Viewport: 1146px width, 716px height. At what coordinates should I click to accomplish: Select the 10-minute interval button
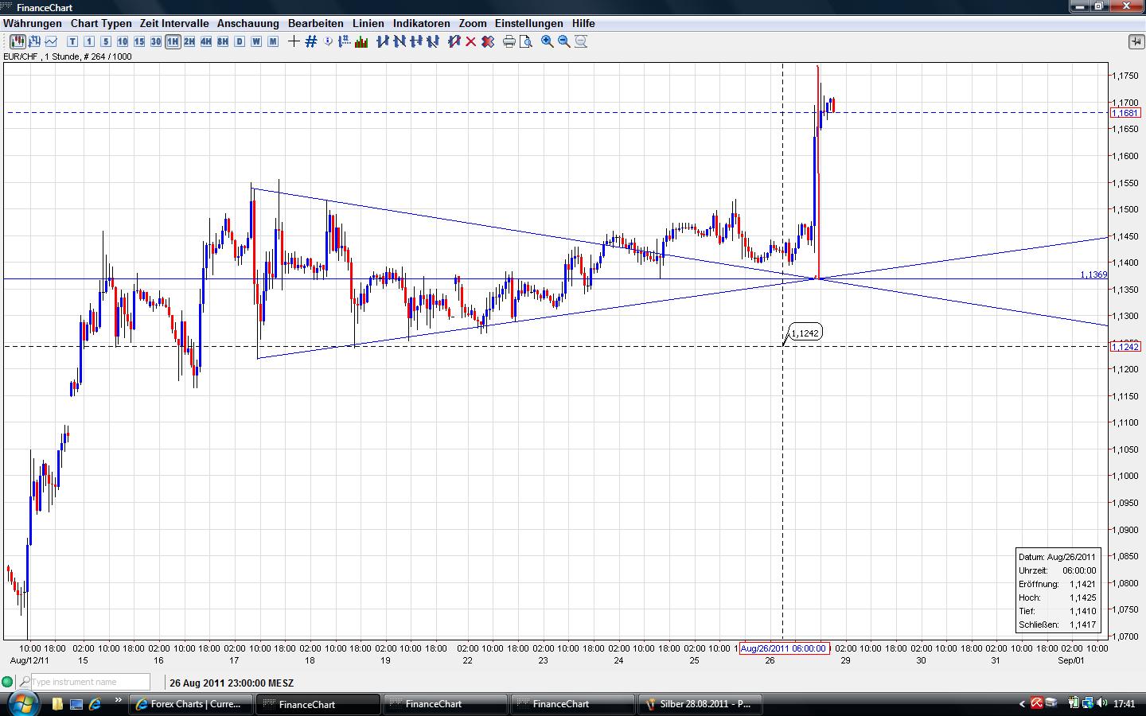click(123, 41)
